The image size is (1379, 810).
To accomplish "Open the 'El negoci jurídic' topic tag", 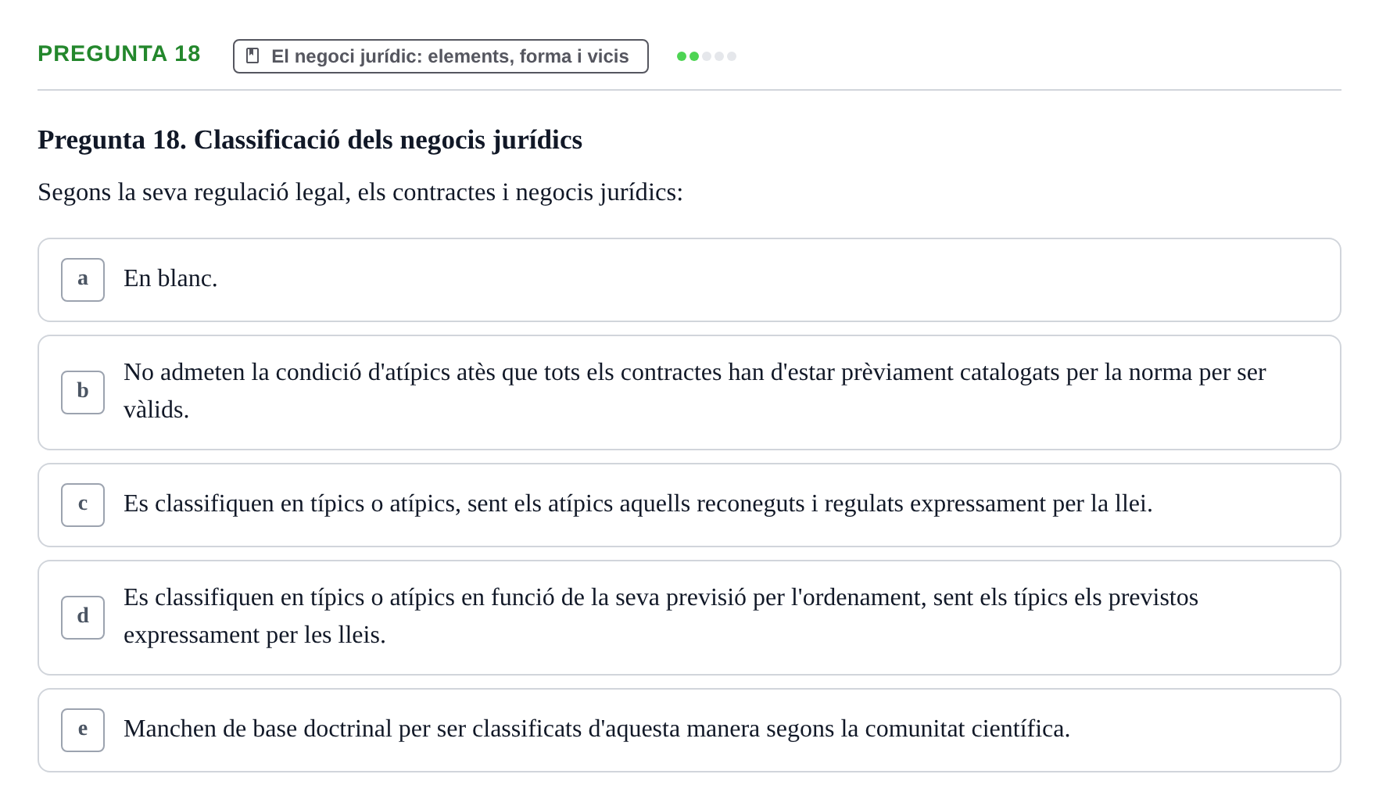I will tap(441, 56).
